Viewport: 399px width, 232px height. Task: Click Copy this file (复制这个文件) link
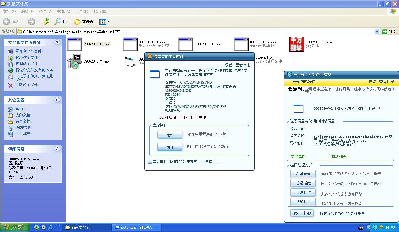point(27,64)
